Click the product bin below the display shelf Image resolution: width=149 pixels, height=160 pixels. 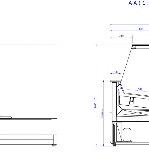(125, 100)
